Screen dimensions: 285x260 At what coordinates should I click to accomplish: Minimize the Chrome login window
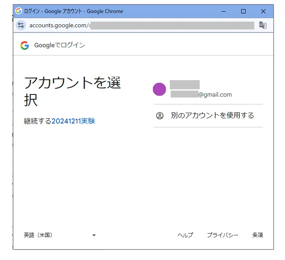point(223,11)
